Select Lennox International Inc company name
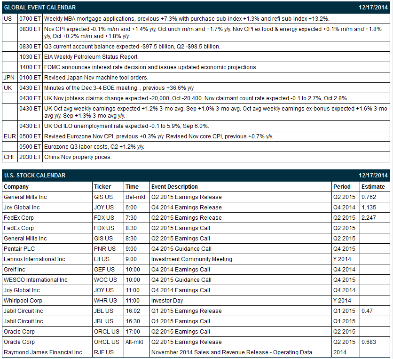Image resolution: width=393 pixels, height=359 pixels. [34, 259]
